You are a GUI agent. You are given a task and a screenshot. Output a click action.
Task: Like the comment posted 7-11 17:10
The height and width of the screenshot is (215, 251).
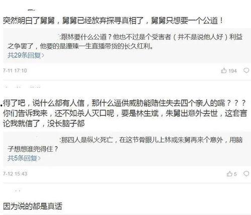coord(224,71)
